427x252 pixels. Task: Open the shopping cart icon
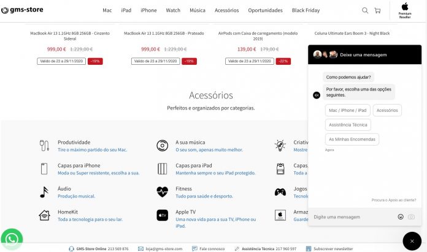377,10
